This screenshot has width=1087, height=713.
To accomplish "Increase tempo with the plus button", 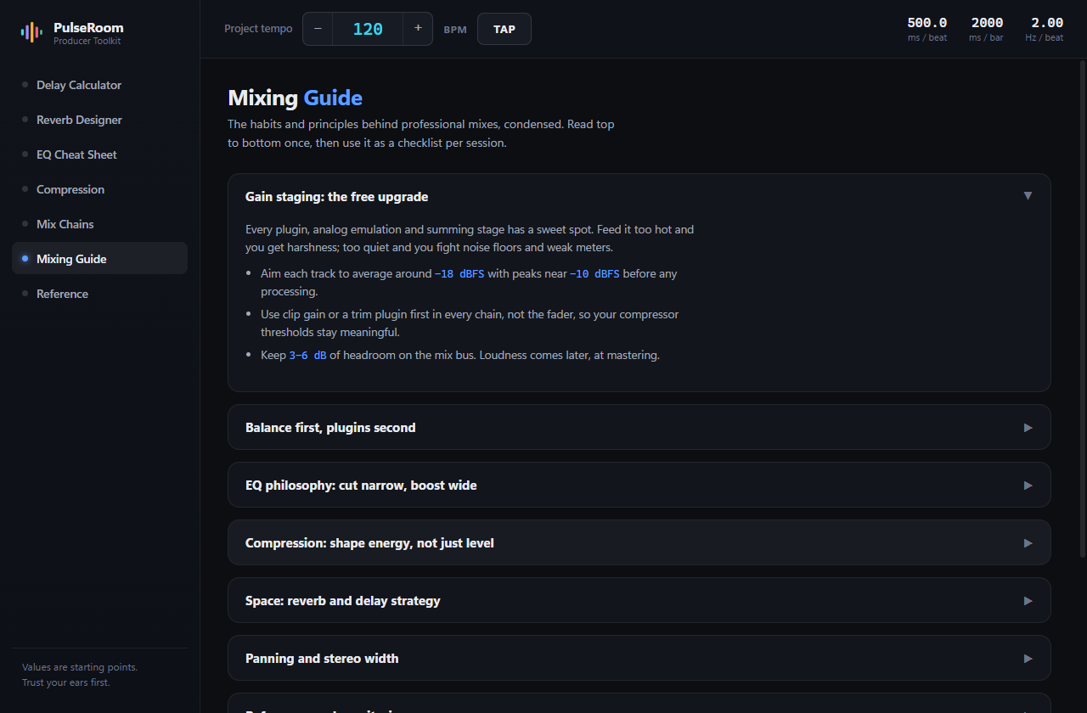I will pyautogui.click(x=418, y=29).
